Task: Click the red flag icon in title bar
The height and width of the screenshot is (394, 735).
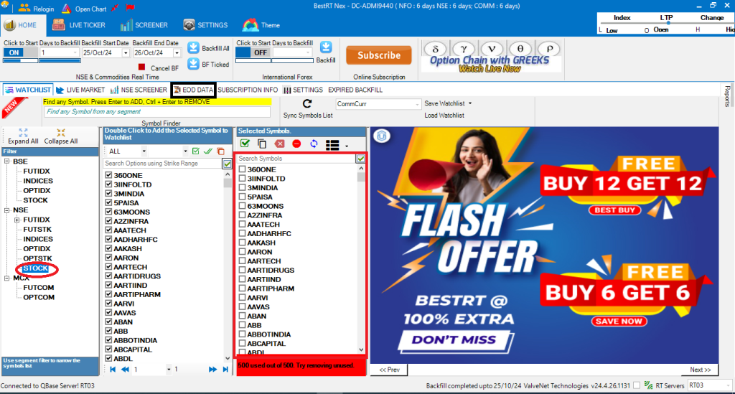Action: point(131,8)
